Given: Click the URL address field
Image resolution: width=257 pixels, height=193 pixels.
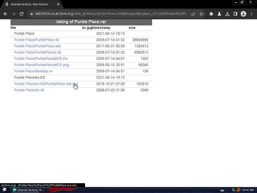Looking at the screenshot, I should [x=112, y=14].
